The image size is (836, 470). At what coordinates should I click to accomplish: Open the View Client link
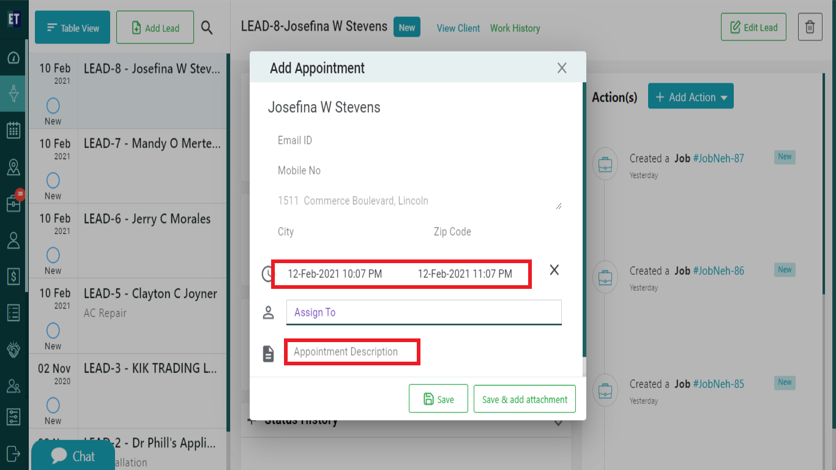[x=458, y=28]
